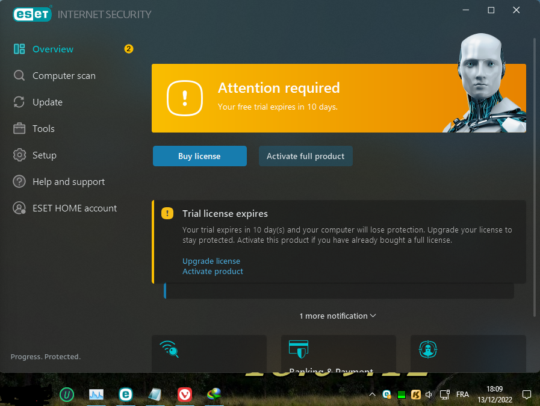The width and height of the screenshot is (540, 406).
Task: Click the vertical scrollbar of the Overview pane
Action: click(x=535, y=178)
